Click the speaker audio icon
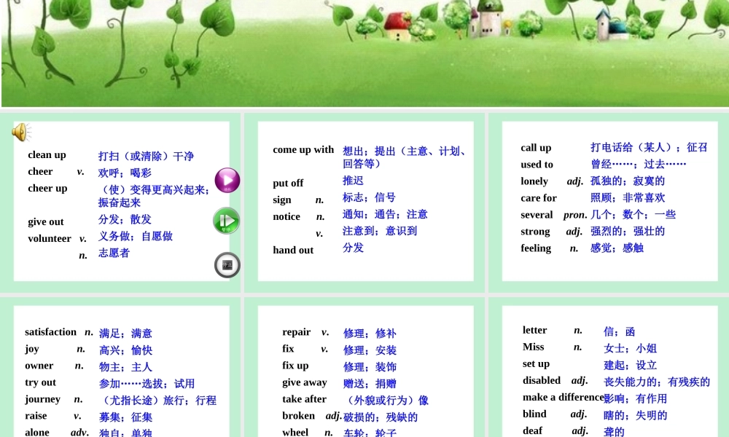 21,133
